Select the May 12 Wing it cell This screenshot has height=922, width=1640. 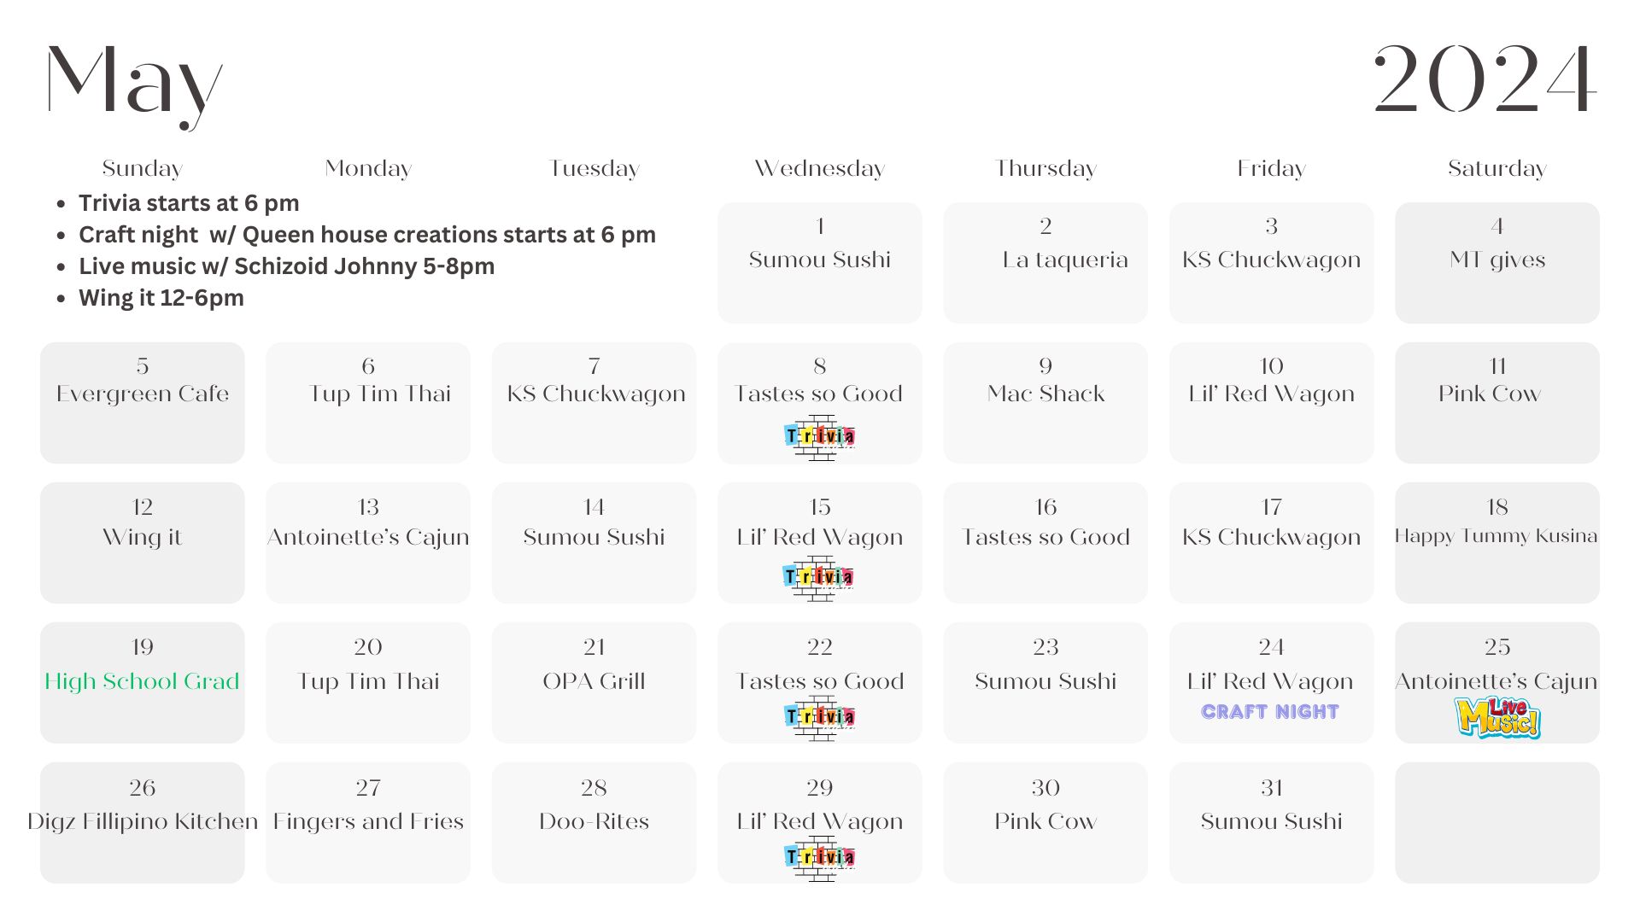[142, 543]
